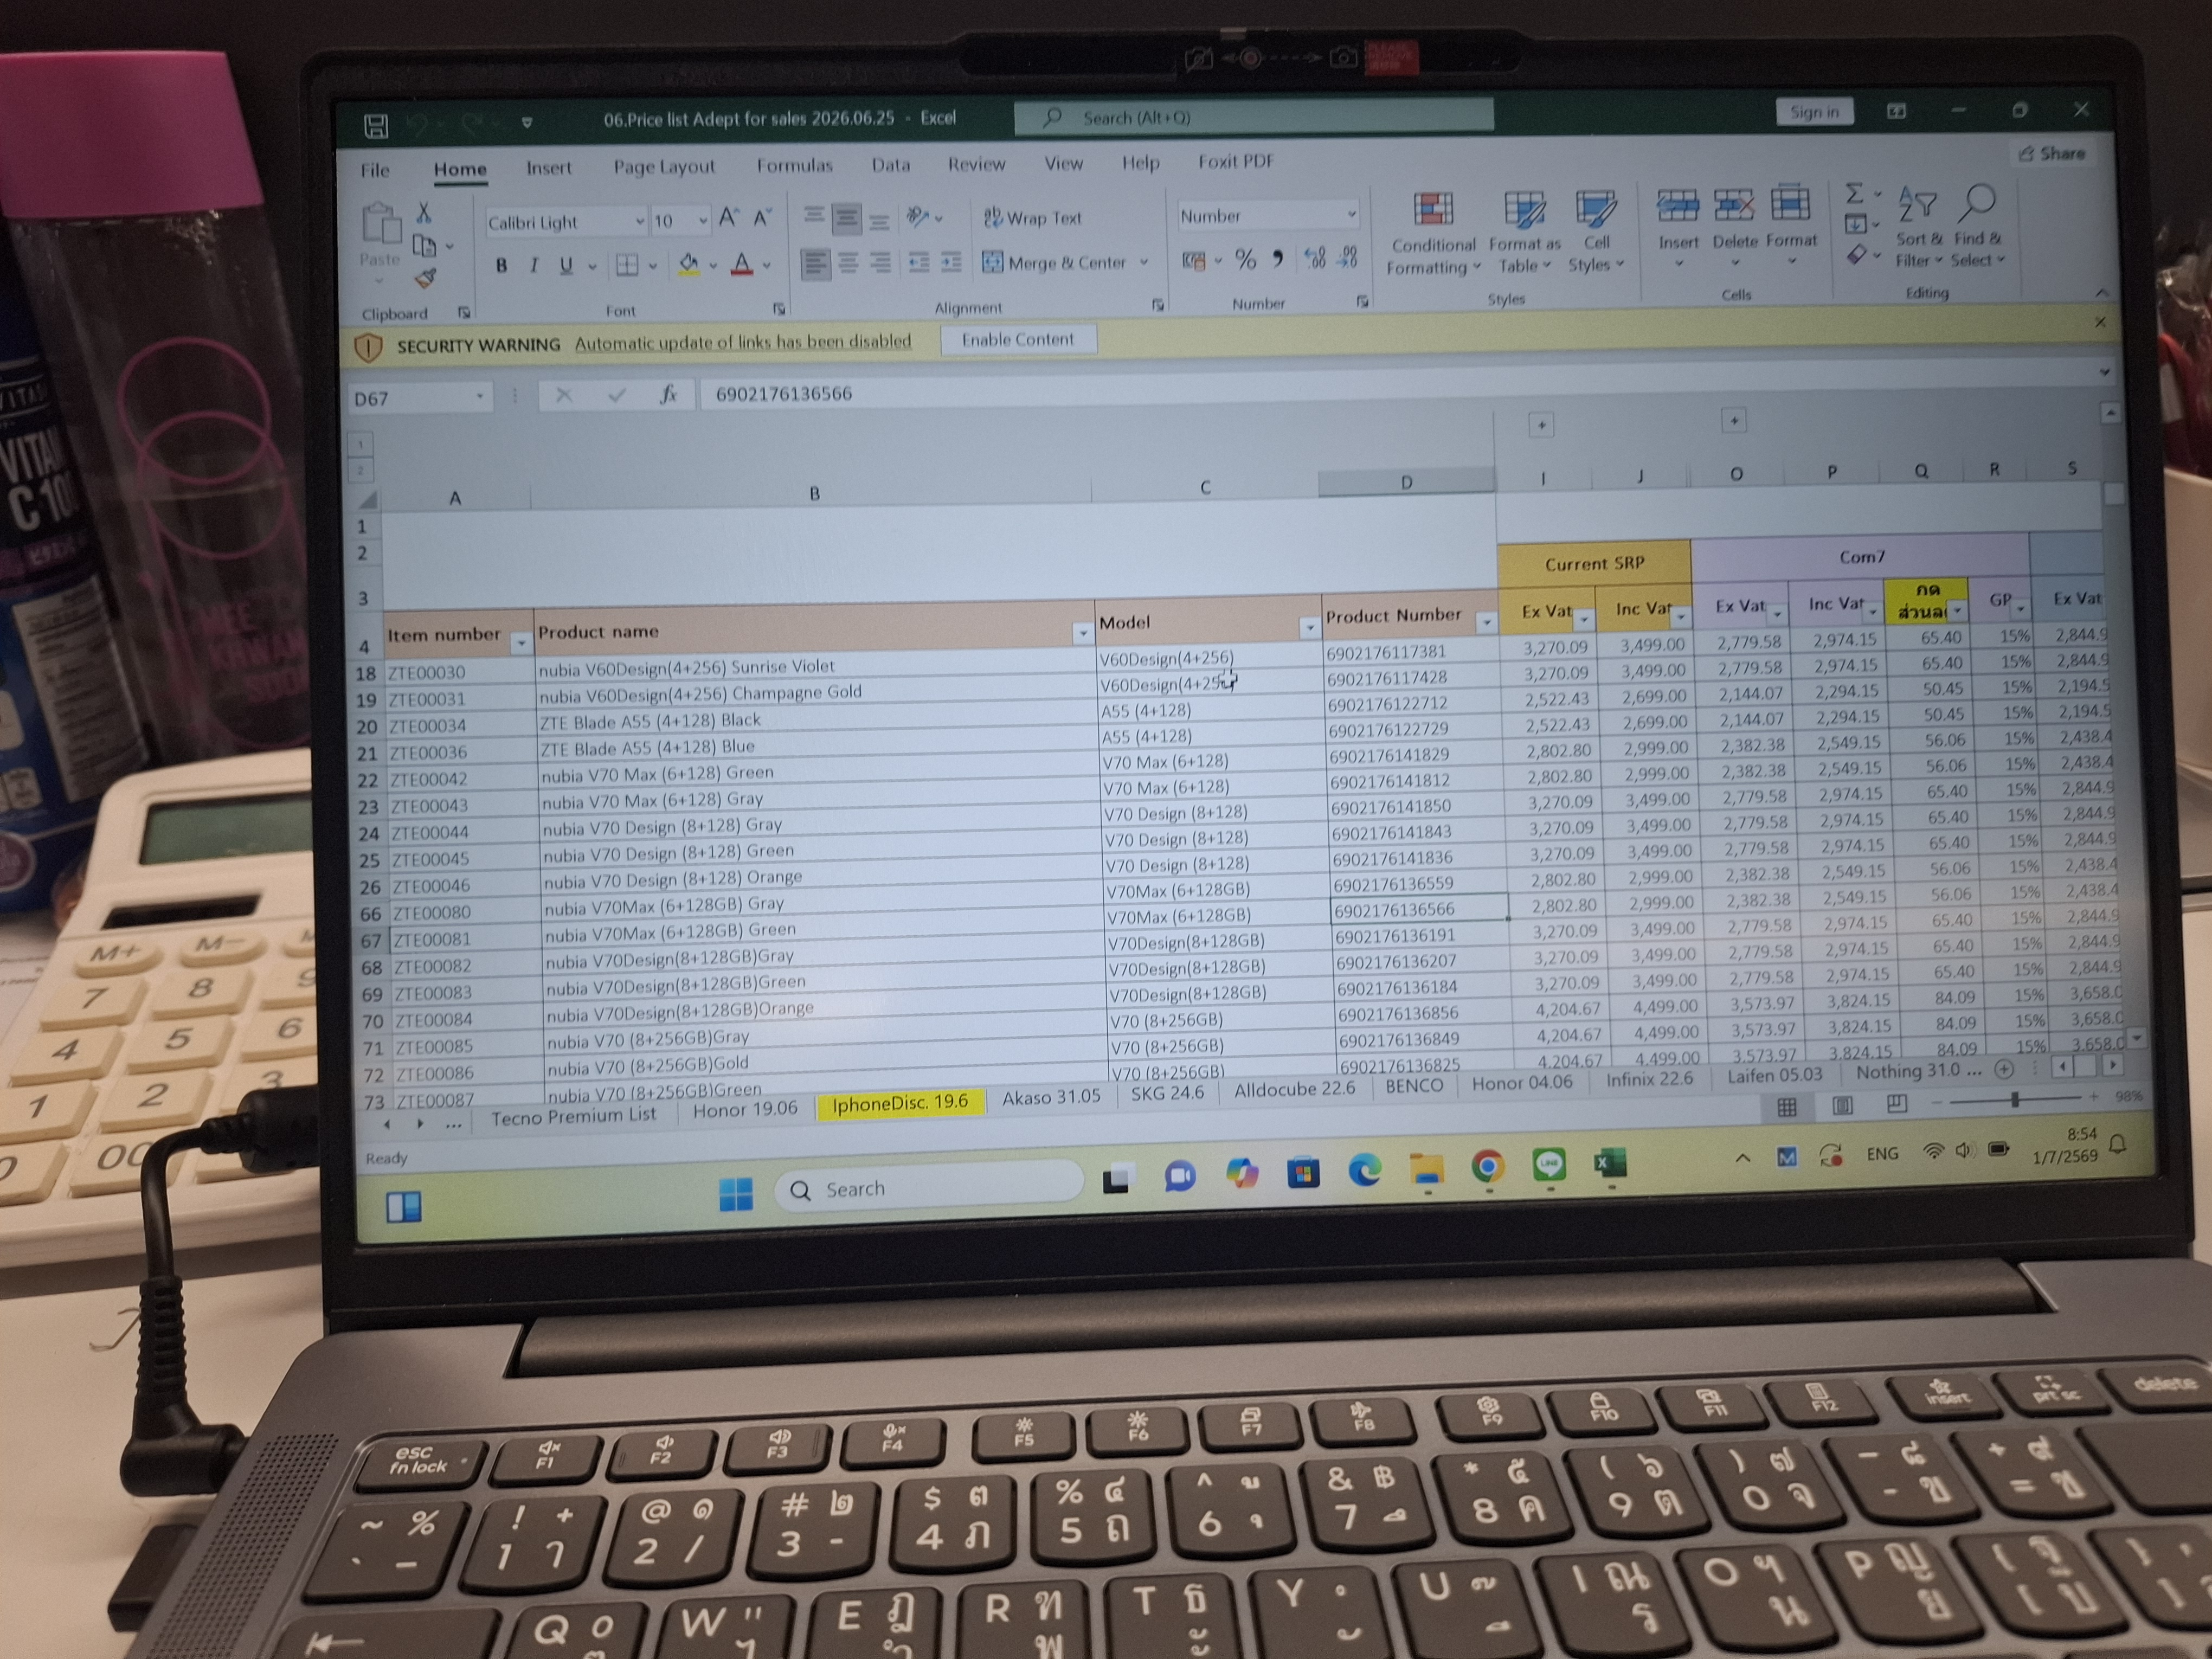Screen dimensions: 2212x1659
Task: Open the File menu tab
Action: point(375,170)
